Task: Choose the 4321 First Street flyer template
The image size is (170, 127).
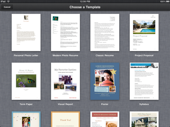Action: (x=144, y=119)
